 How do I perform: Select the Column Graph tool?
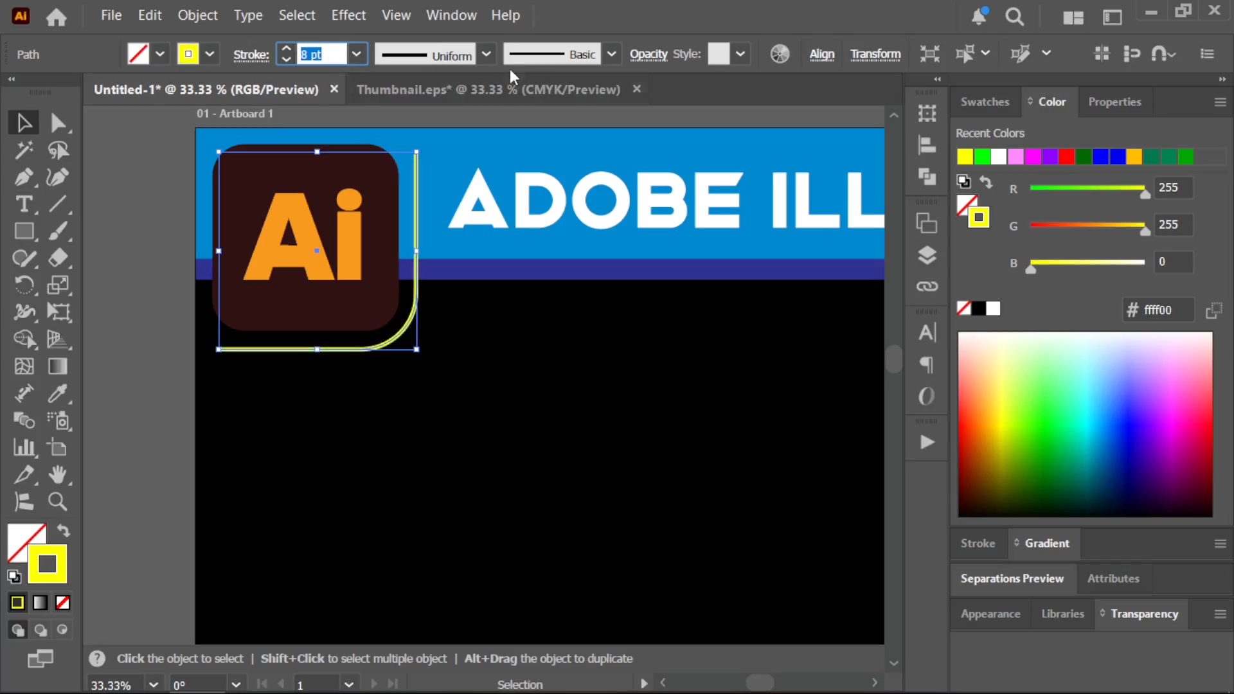24,447
